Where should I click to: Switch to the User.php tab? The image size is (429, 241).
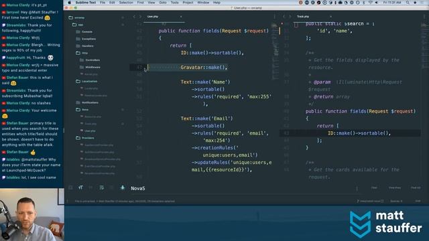click(x=153, y=17)
